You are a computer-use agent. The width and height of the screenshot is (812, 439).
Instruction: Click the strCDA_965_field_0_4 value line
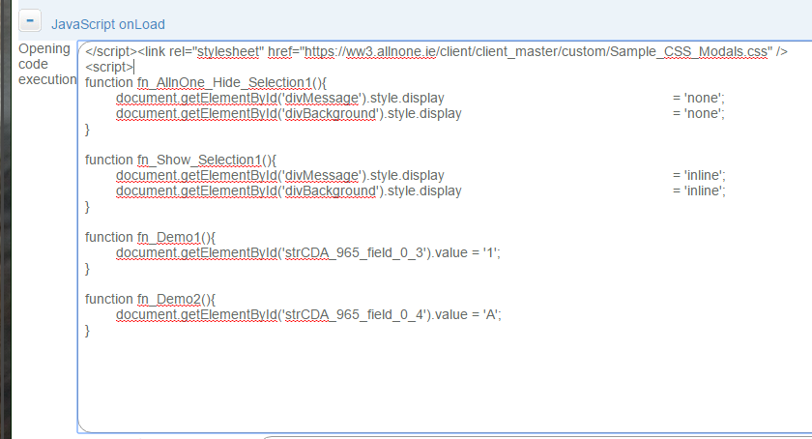click(308, 314)
